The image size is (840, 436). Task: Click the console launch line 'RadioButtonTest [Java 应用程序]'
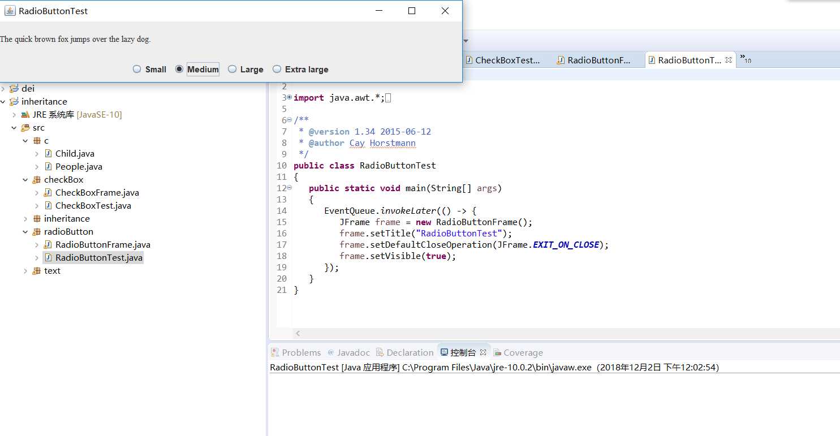(x=494, y=367)
